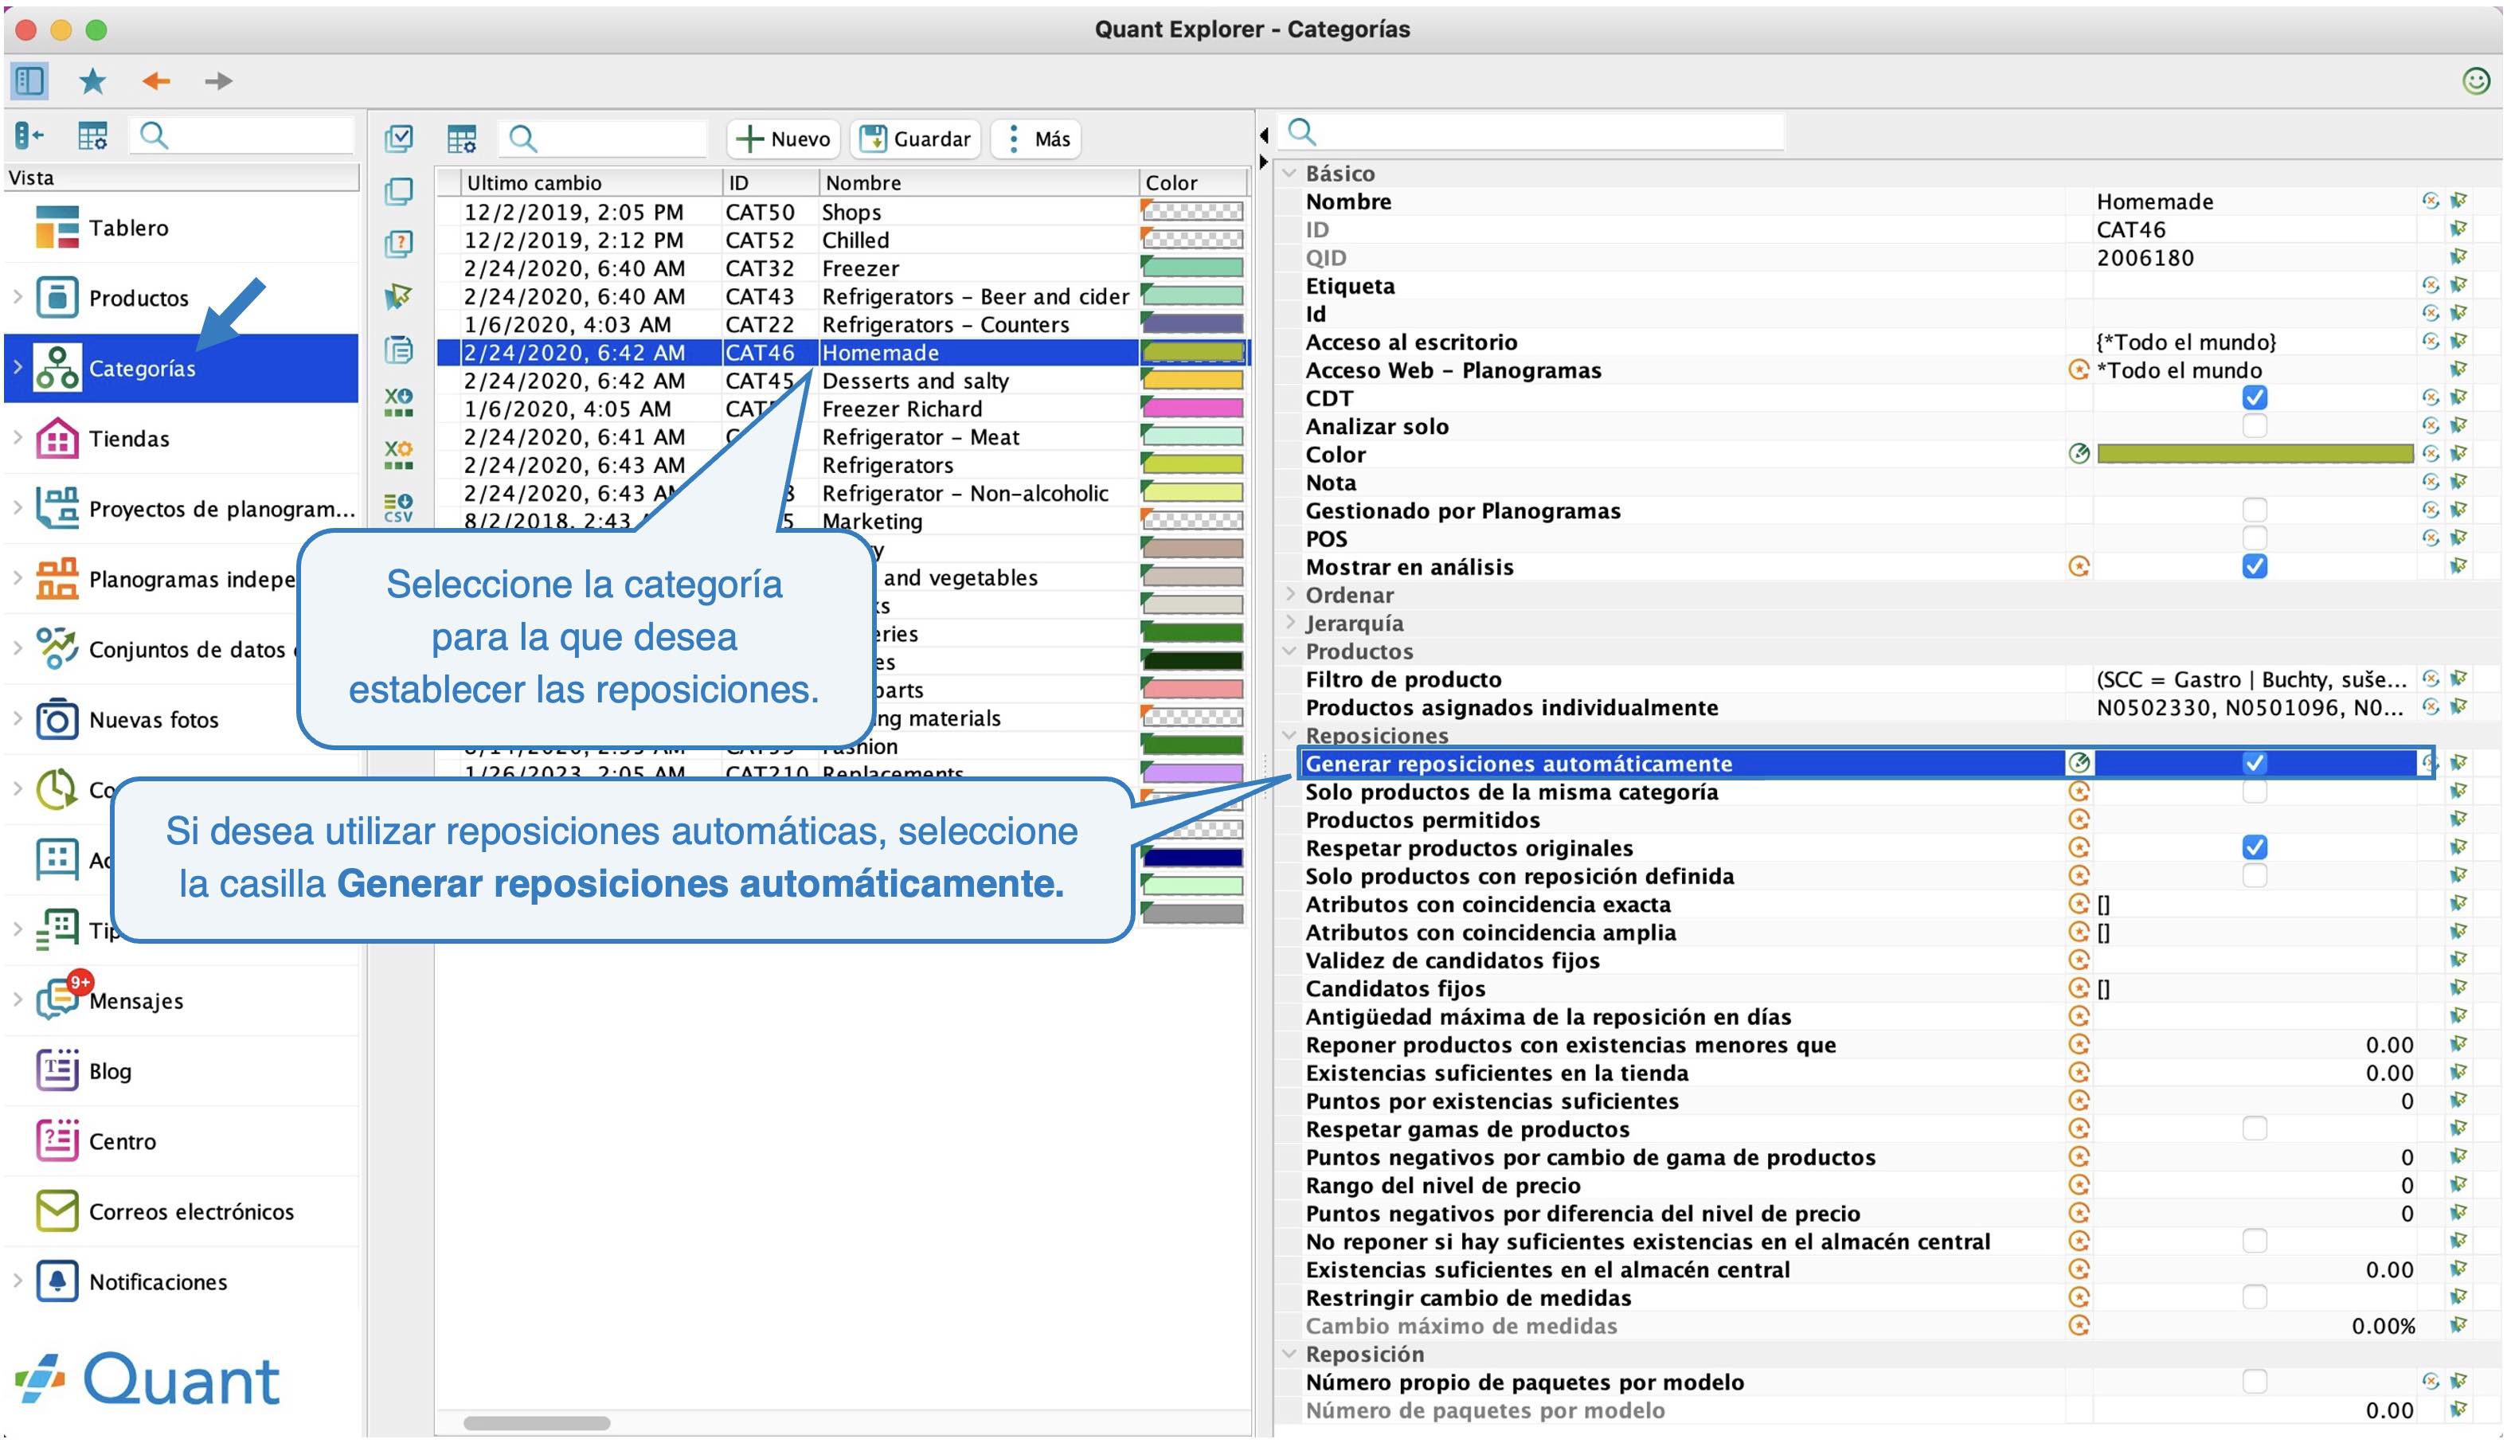The height and width of the screenshot is (1447, 2511).
Task: Expand the Jerarquía section
Action: click(1289, 623)
